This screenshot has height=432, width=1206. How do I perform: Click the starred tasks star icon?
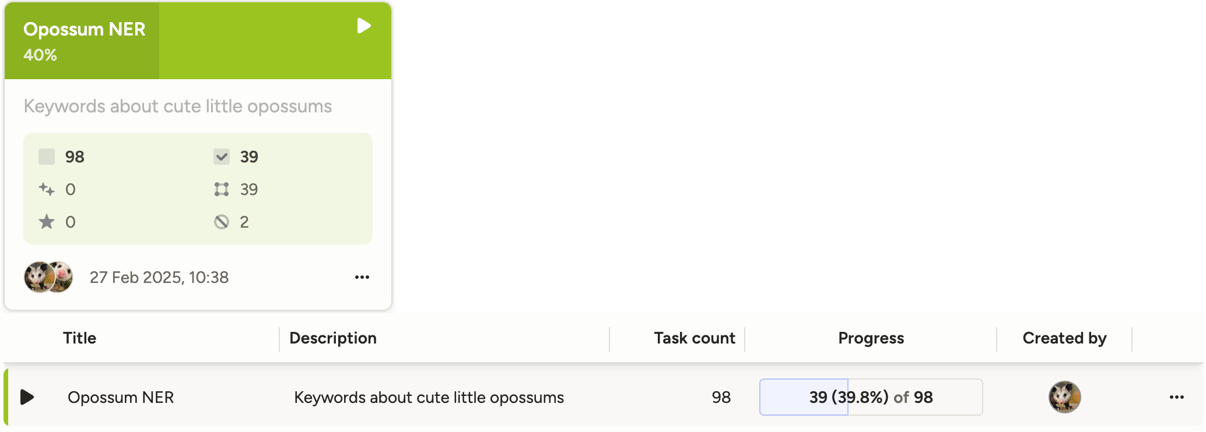click(47, 221)
